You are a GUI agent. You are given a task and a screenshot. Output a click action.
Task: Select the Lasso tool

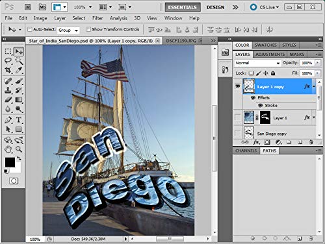click(x=8, y=61)
